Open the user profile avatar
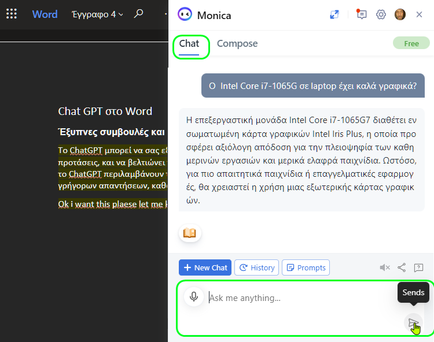 point(400,14)
